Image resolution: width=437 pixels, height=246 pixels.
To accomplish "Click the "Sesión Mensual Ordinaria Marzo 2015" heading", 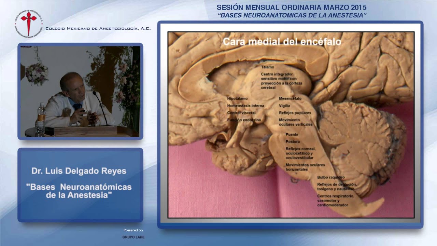I will point(292,7).
